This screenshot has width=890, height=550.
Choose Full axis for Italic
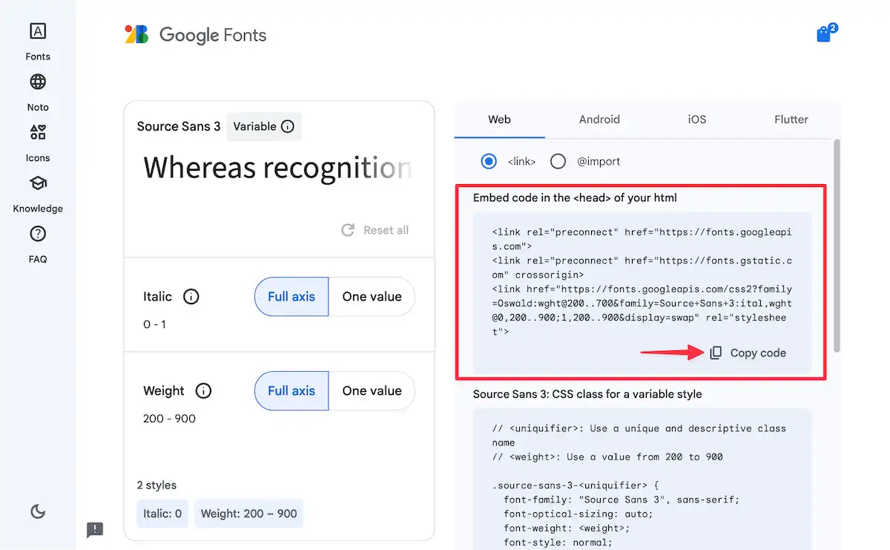coord(291,297)
